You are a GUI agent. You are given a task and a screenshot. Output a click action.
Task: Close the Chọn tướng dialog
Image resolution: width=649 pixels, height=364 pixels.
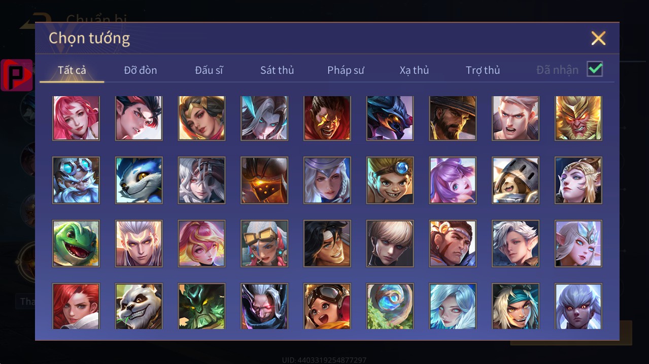(598, 38)
